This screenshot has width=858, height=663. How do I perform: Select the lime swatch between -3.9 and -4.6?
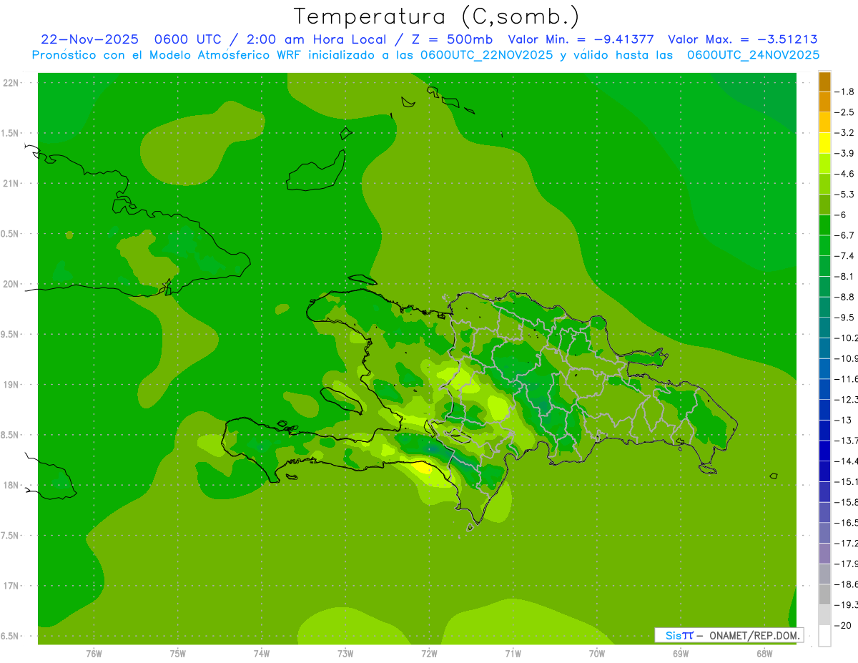(x=824, y=163)
